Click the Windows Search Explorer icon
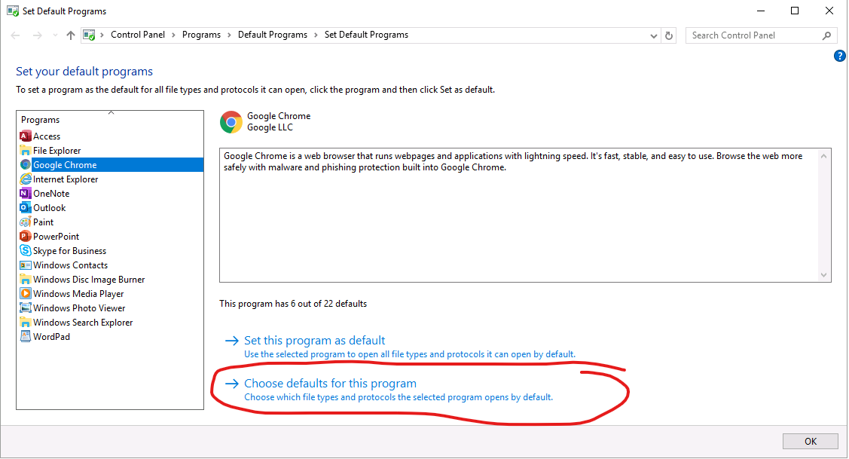 (26, 323)
